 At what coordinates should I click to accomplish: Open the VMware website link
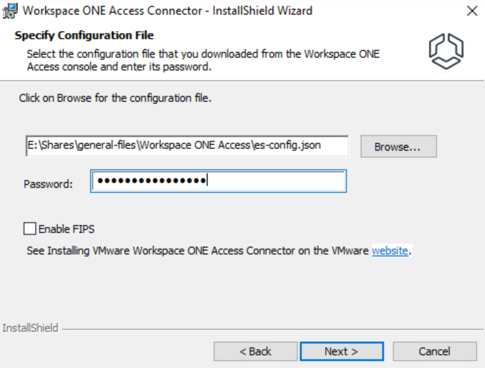(x=389, y=251)
